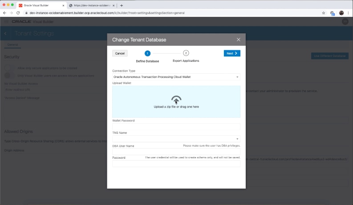
Task: Open browser three-dot menu
Action: (348, 13)
